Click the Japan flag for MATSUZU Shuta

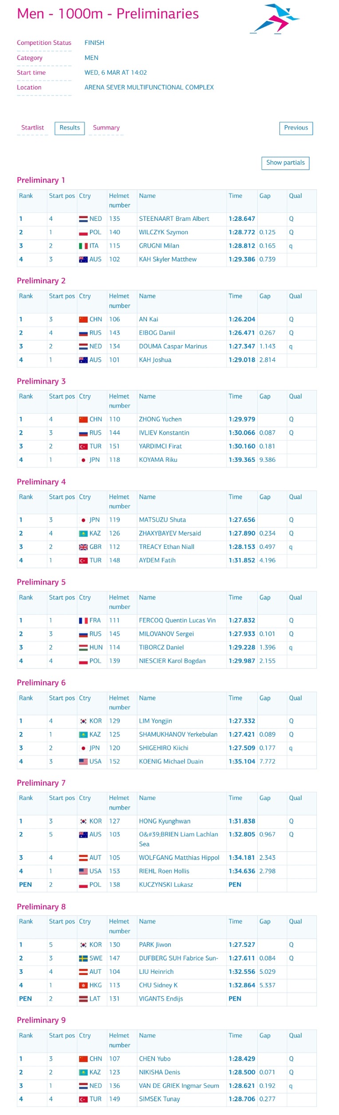[83, 520]
